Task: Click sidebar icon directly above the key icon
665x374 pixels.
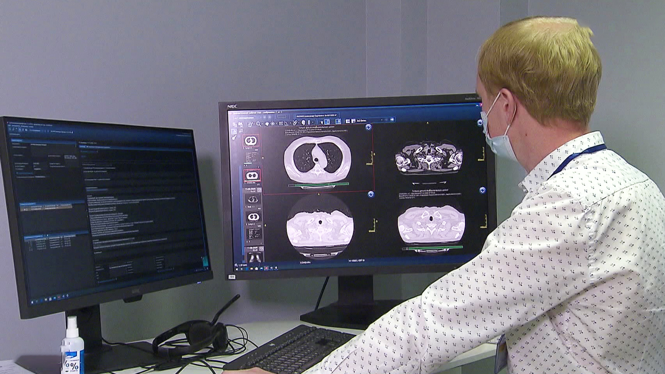Action: (234, 131)
